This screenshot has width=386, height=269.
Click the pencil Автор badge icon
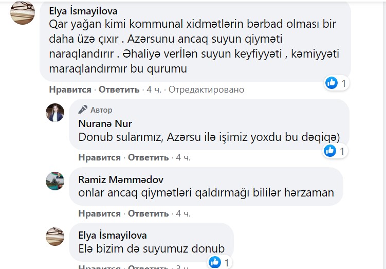(x=83, y=110)
